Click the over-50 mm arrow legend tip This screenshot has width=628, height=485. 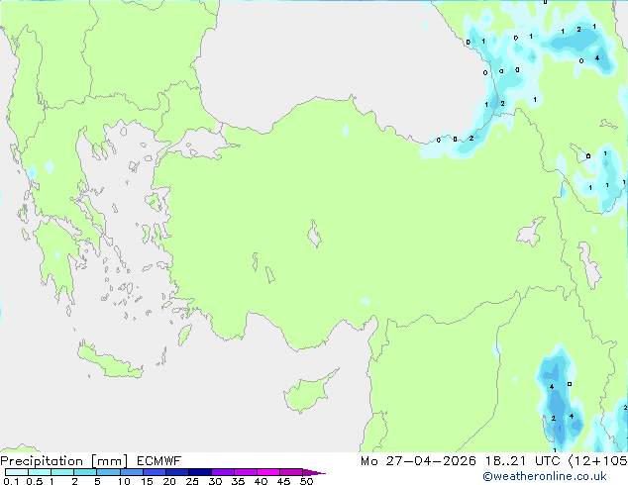point(314,472)
